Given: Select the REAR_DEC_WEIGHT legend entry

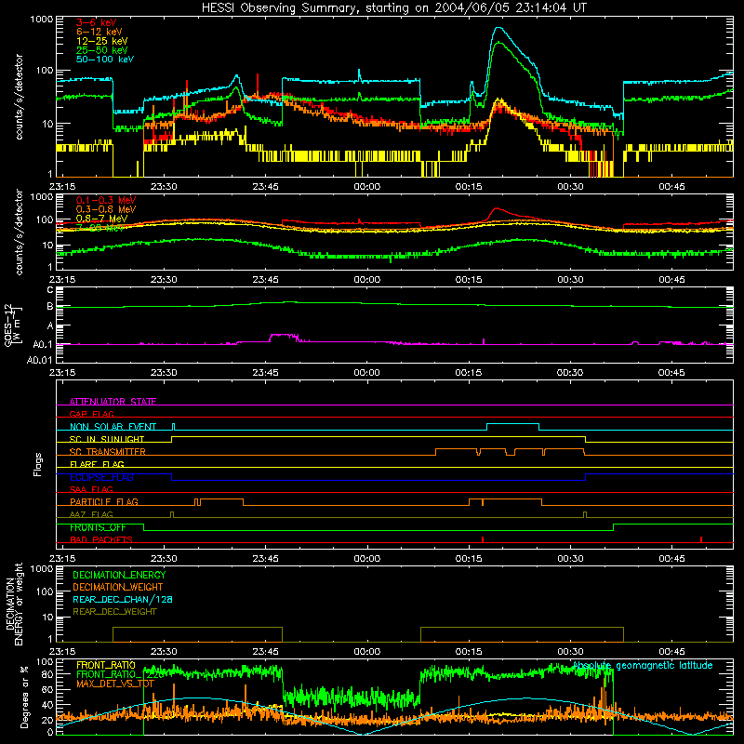Looking at the screenshot, I should 114,612.
